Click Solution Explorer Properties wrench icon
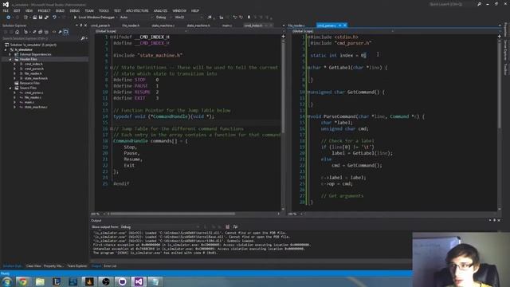 pyautogui.click(x=61, y=32)
